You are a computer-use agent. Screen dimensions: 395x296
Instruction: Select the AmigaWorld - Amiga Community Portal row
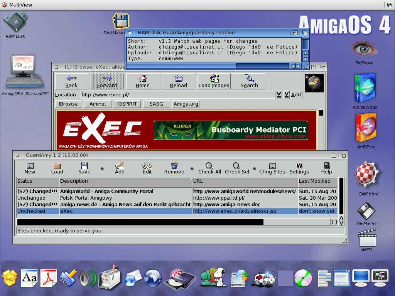pyautogui.click(x=177, y=191)
